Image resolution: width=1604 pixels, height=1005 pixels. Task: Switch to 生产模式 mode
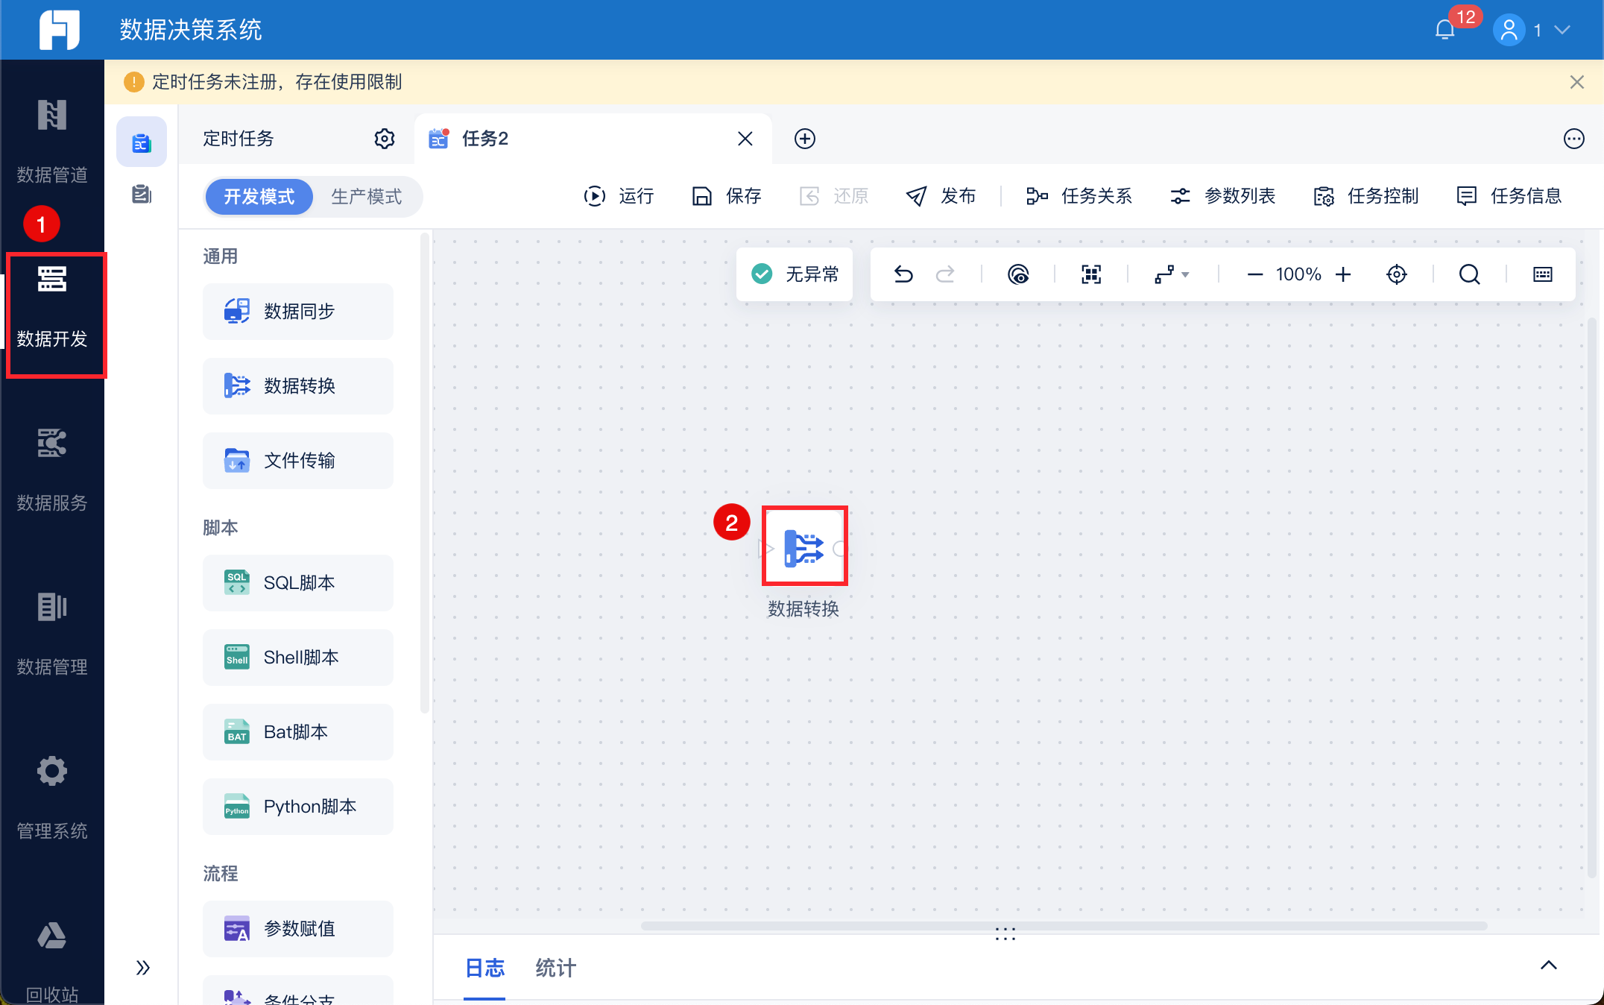(366, 196)
